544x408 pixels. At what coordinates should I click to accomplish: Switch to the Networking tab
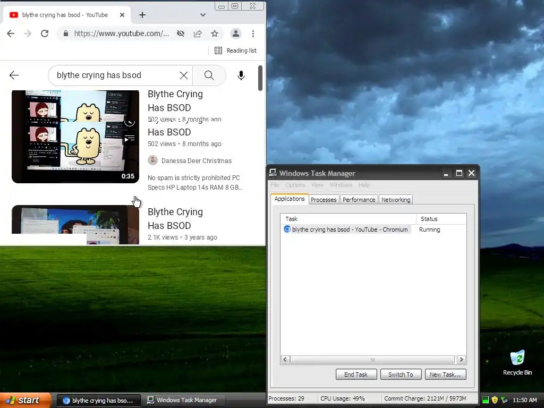pyautogui.click(x=395, y=200)
